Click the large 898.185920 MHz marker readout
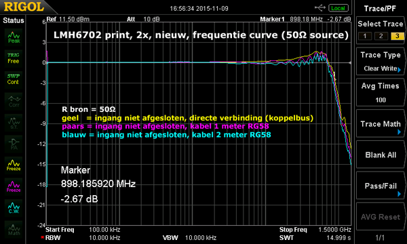407x244 pixels. tap(98, 184)
